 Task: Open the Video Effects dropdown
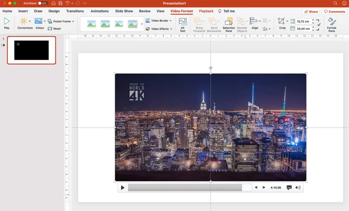(x=159, y=29)
